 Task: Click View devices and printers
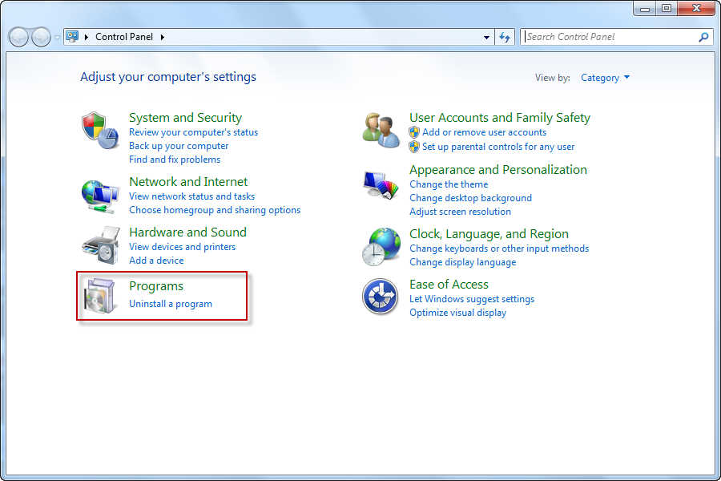(182, 247)
